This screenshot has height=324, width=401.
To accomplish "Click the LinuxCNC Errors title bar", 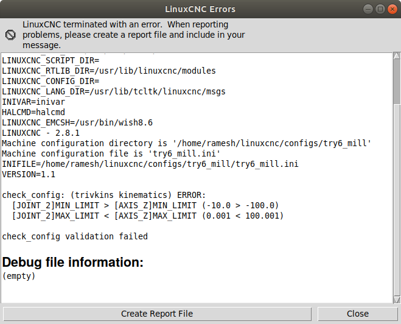I will point(200,9).
